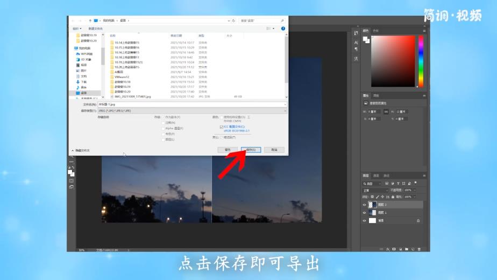Toggle the ICC 配置文件 checkbox

coord(221,127)
